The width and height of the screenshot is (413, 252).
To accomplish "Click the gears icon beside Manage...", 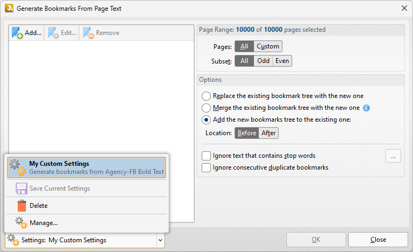I will (21, 223).
